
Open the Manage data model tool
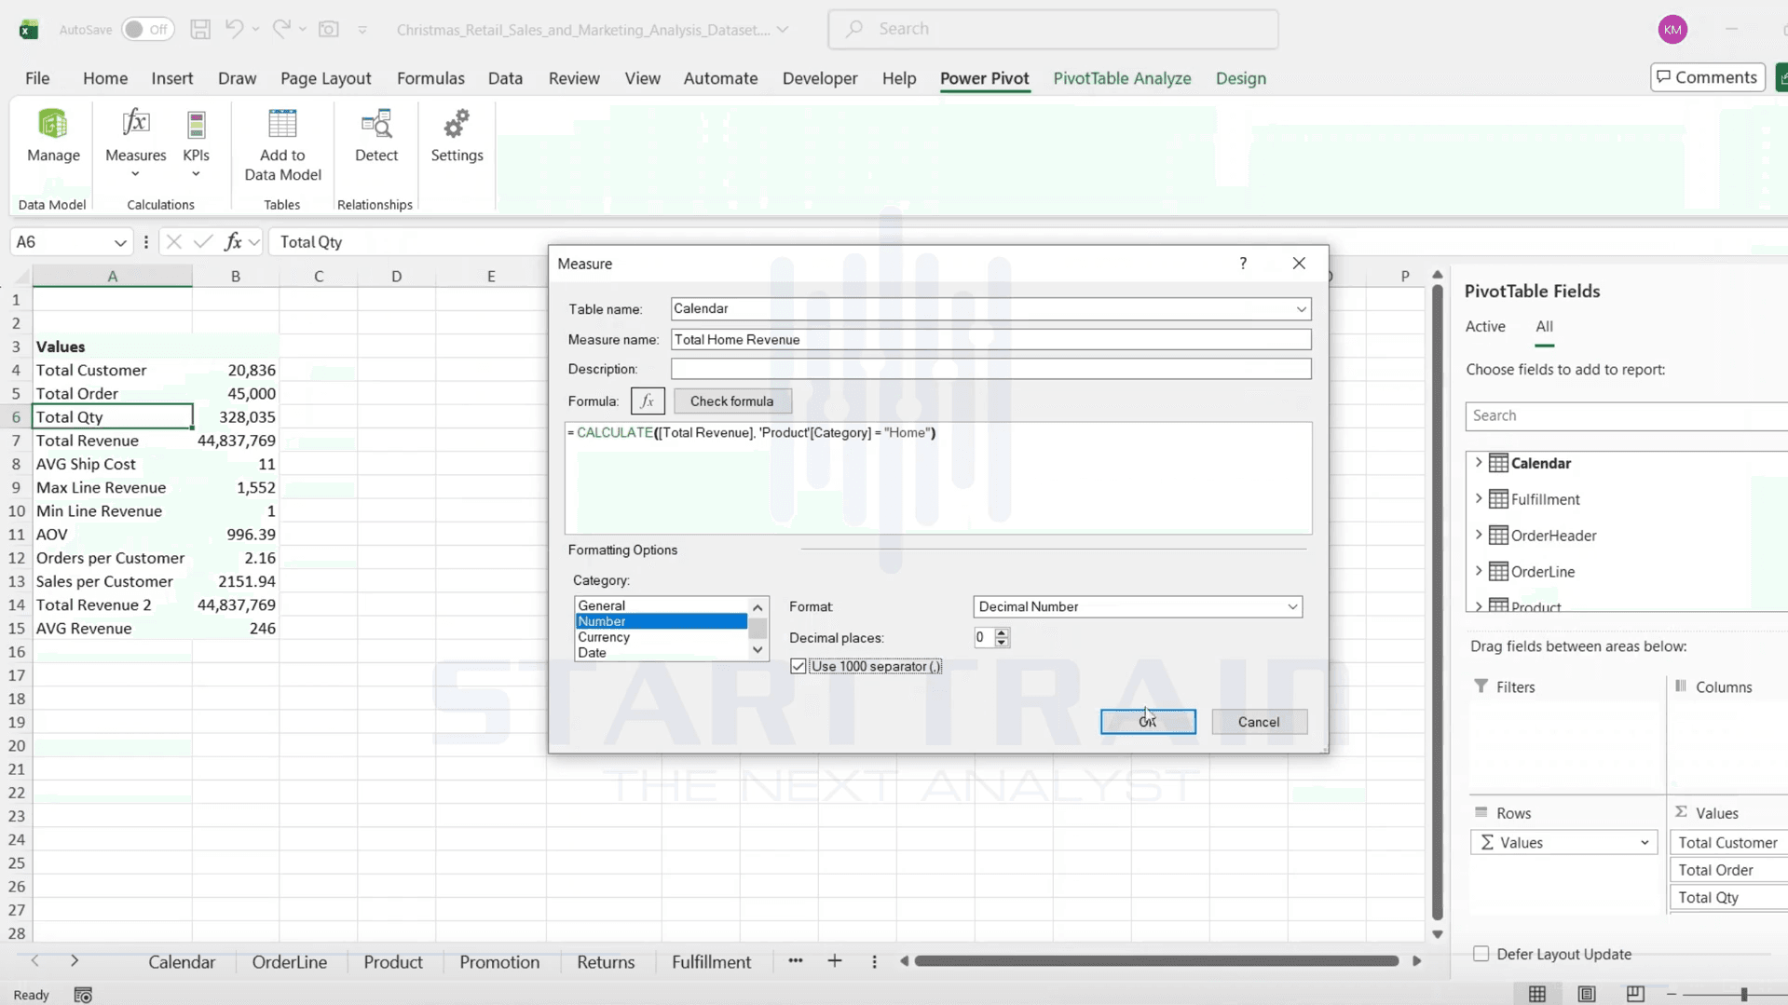(x=53, y=136)
